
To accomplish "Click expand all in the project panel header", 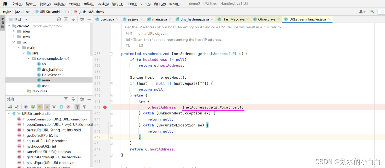I will click(x=66, y=19).
